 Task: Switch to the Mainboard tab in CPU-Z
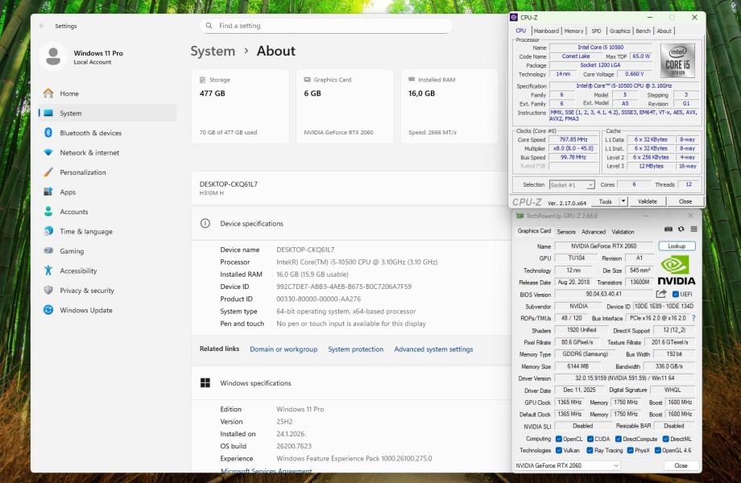click(x=545, y=31)
